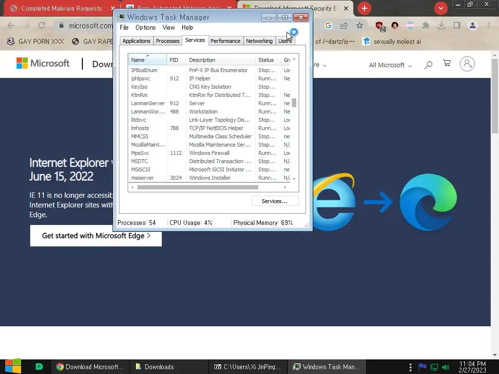Open Chrome's three-dot menu
This screenshot has height=374, width=499.
(488, 25)
